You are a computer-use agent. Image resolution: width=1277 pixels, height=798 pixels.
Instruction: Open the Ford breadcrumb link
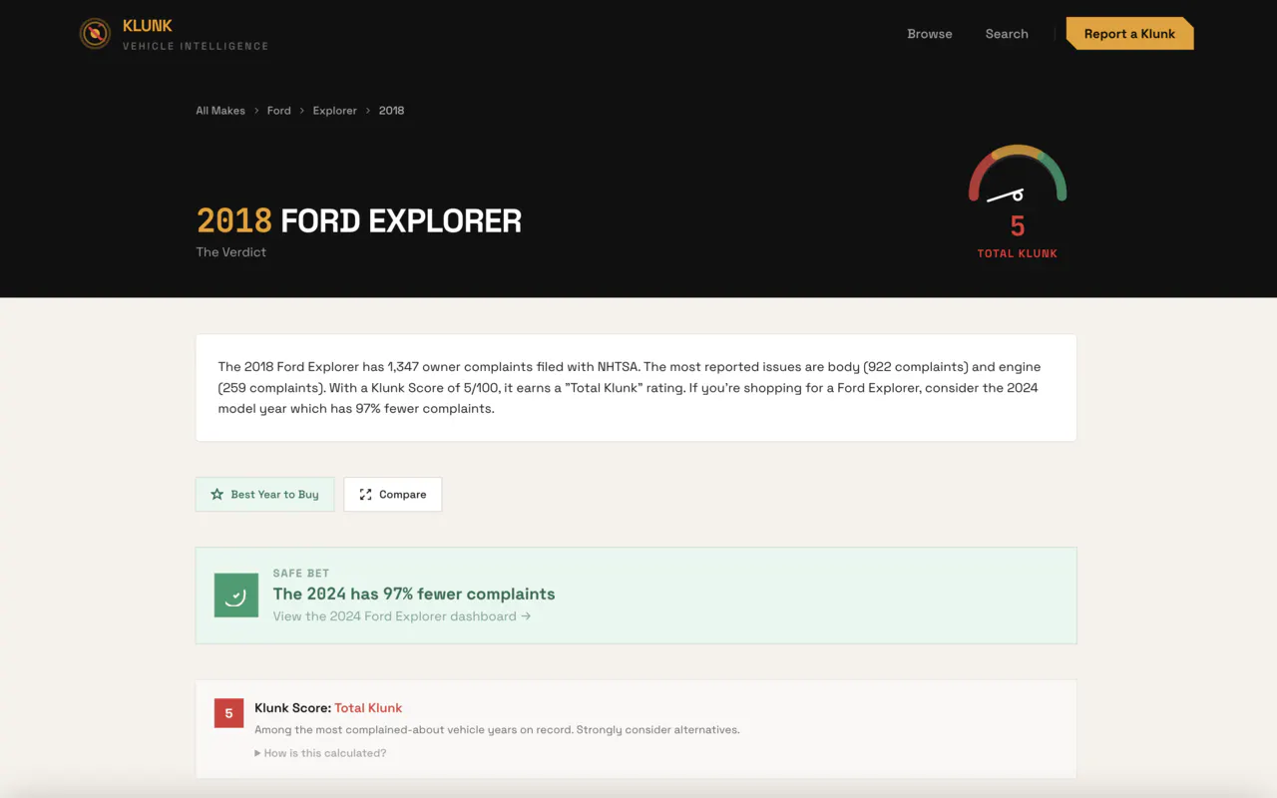[x=279, y=111]
